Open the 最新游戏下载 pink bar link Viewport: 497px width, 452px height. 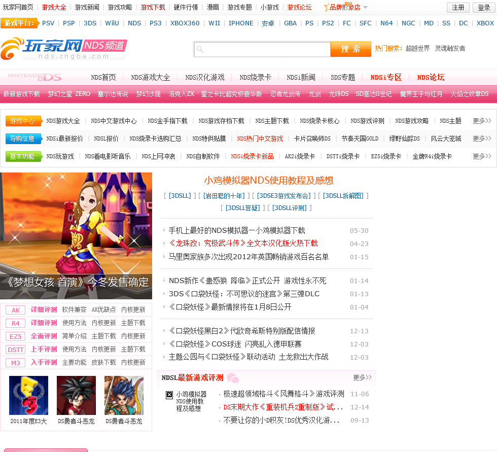(21, 94)
